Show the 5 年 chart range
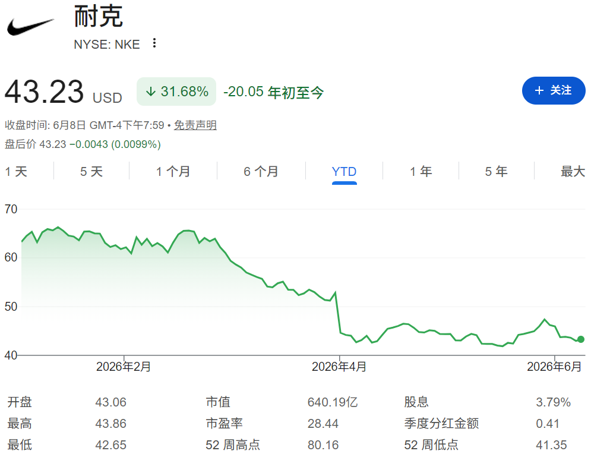 pyautogui.click(x=497, y=172)
